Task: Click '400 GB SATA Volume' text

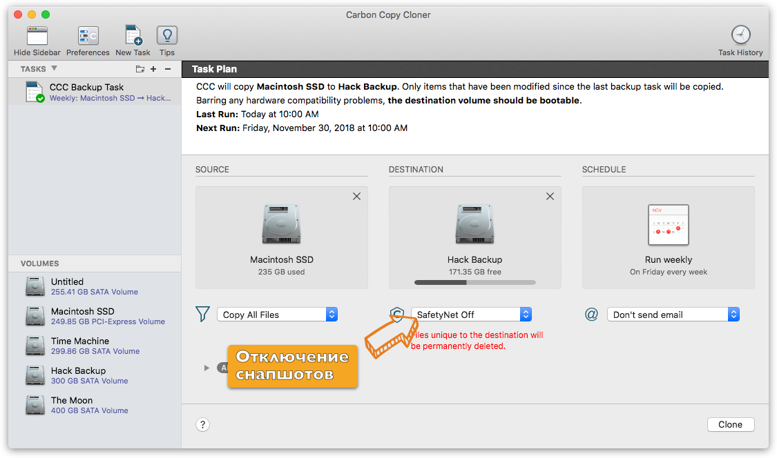Action: click(90, 410)
